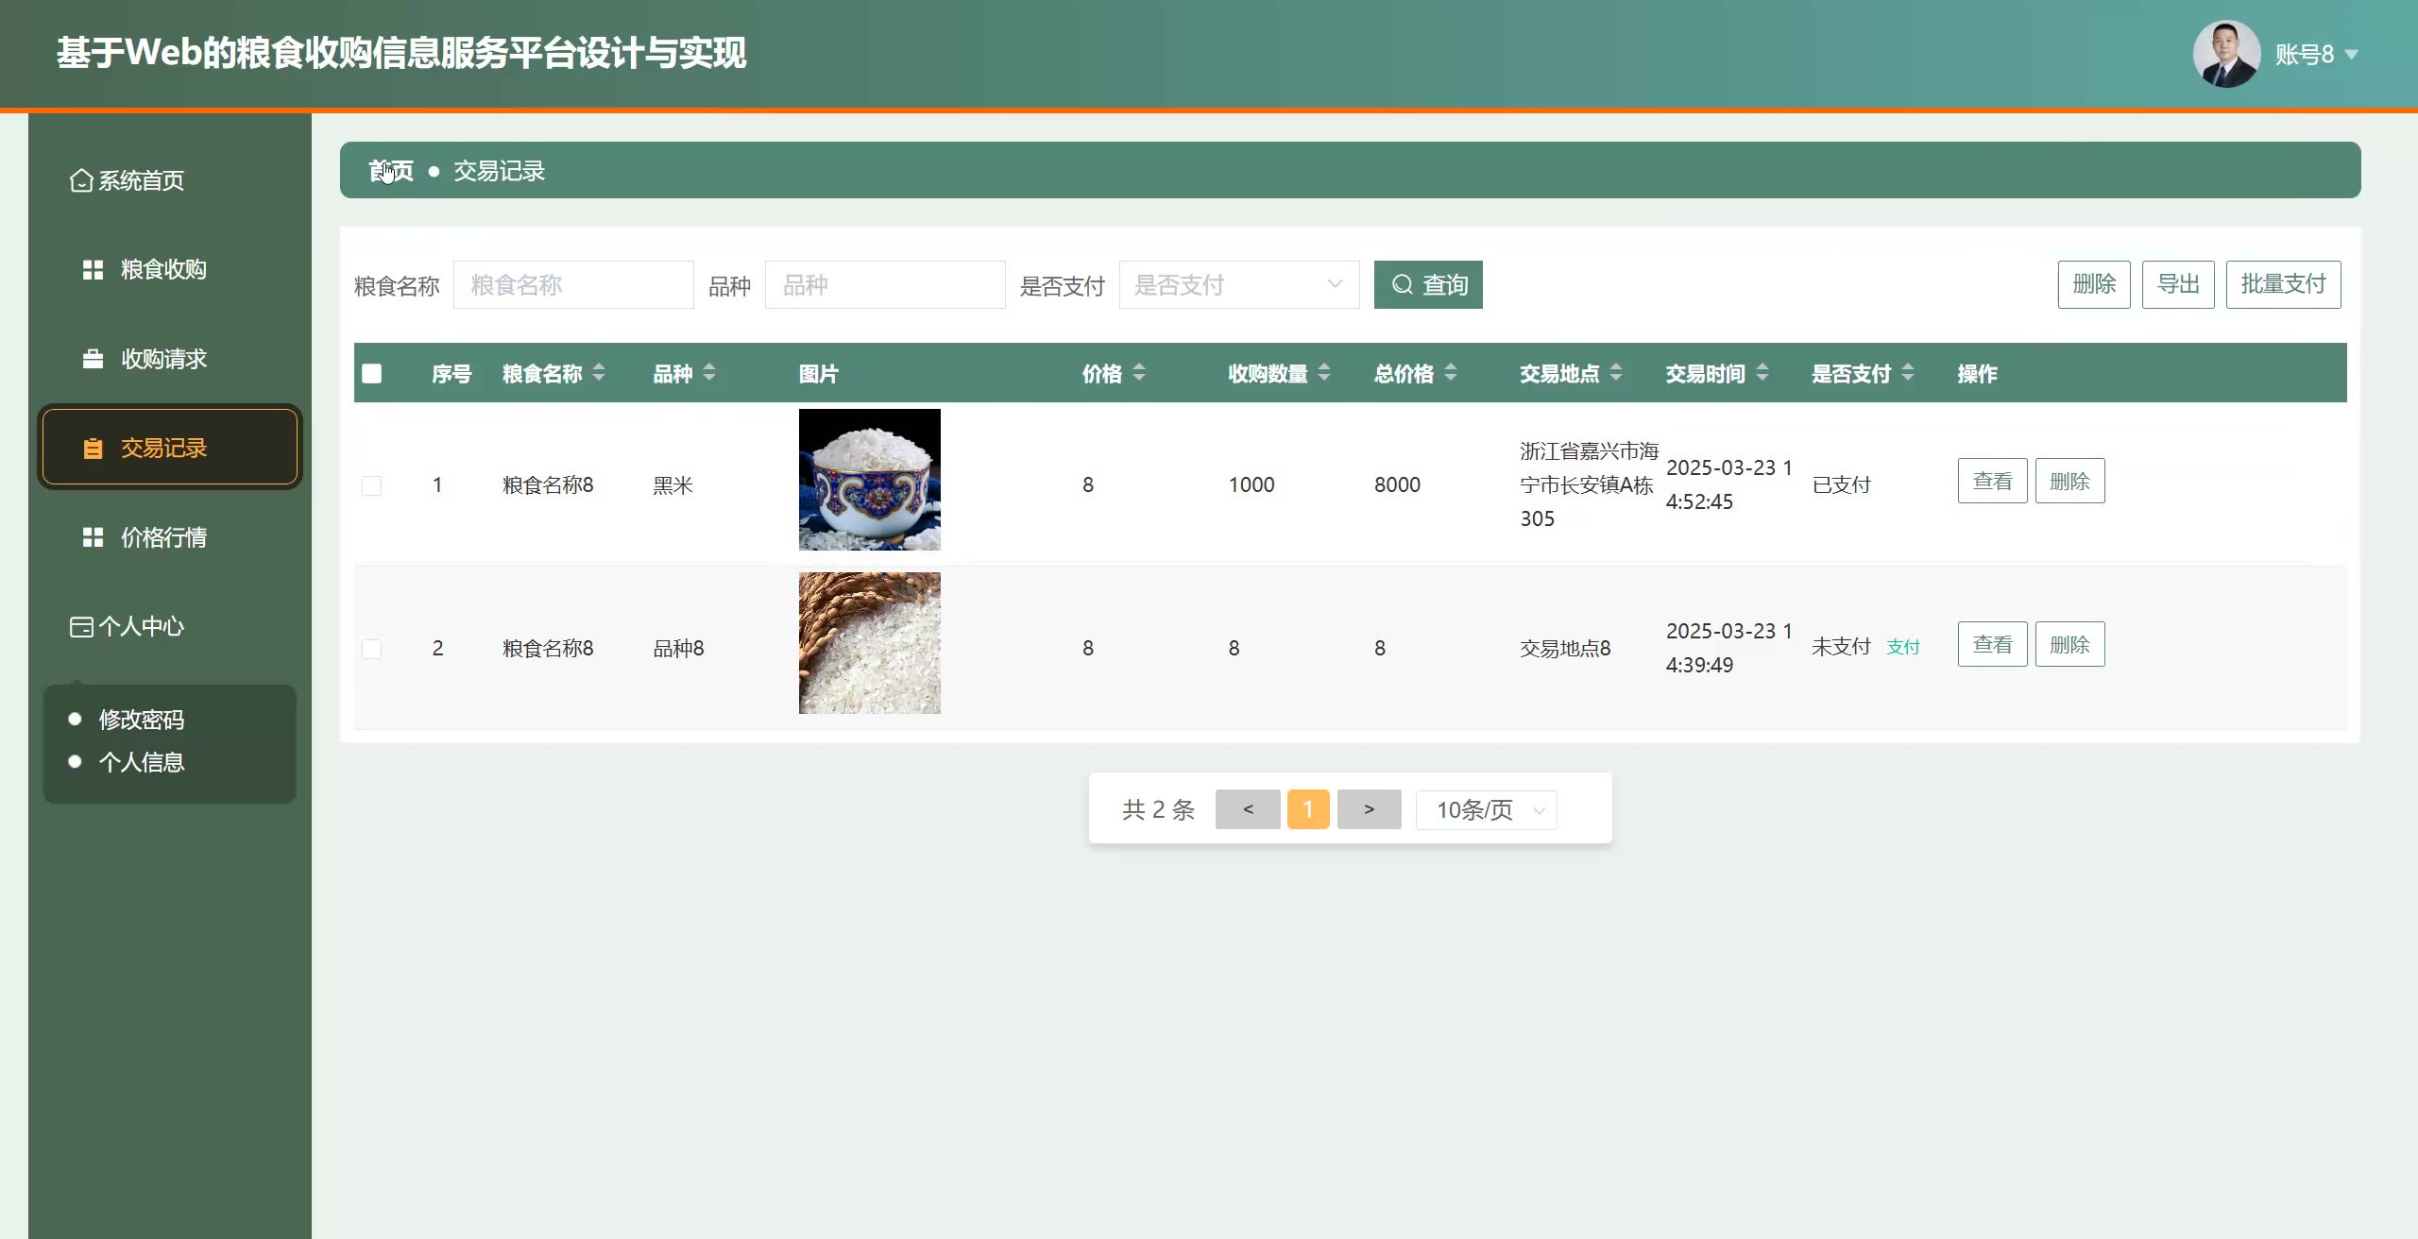This screenshot has height=1239, width=2418.
Task: Sort by 价格 column arrows
Action: 1139,373
